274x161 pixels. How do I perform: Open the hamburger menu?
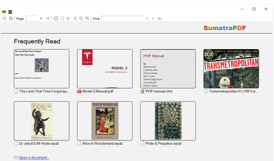(x=10, y=12)
